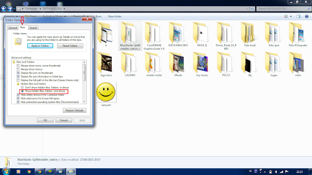Click Apply to Folders button
Viewport: 312px width, 175px height.
40,46
